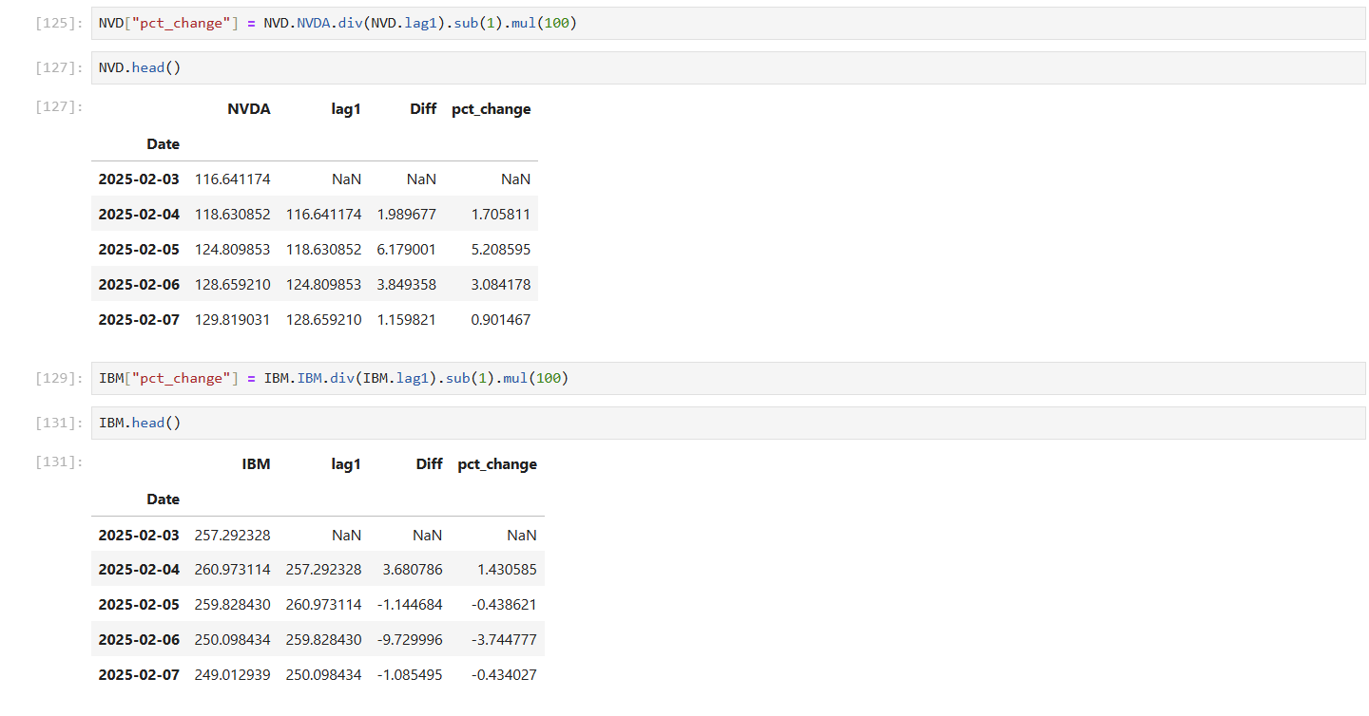Click Diff value -1.144684
Image resolution: width=1369 pixels, height=716 pixels.
410,604
